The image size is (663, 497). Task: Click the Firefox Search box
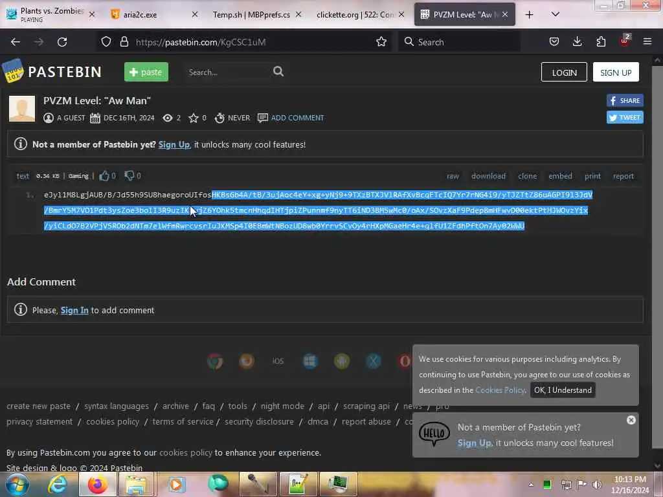tap(459, 42)
